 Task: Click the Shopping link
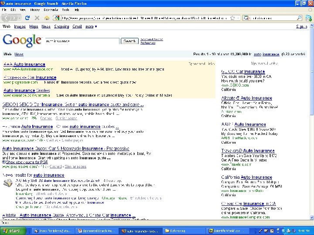[x=61, y=27]
